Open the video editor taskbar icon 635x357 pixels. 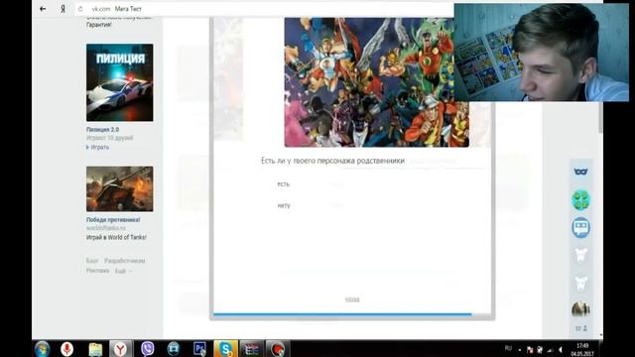[x=251, y=348]
